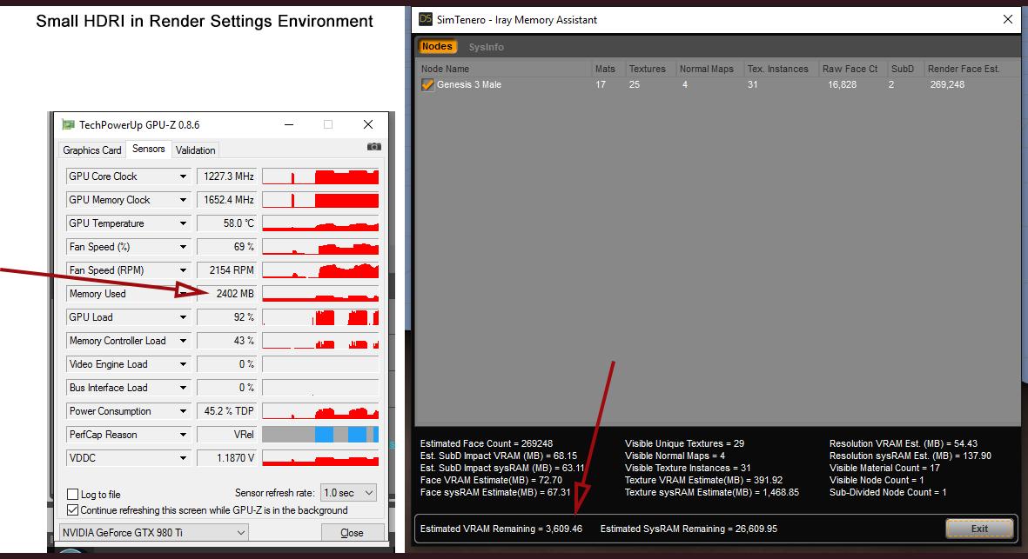The width and height of the screenshot is (1028, 559).
Task: Click the GPU-Z app icon in title bar
Action: 68,124
